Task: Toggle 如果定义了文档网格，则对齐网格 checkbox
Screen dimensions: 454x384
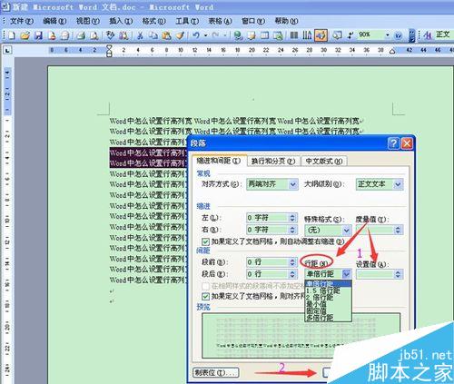Action: 206,296
